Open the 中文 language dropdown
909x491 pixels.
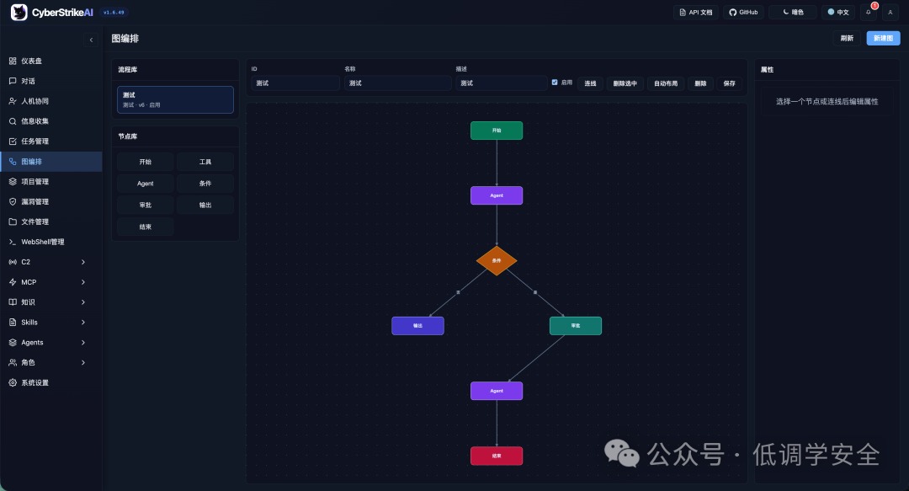[x=838, y=12]
